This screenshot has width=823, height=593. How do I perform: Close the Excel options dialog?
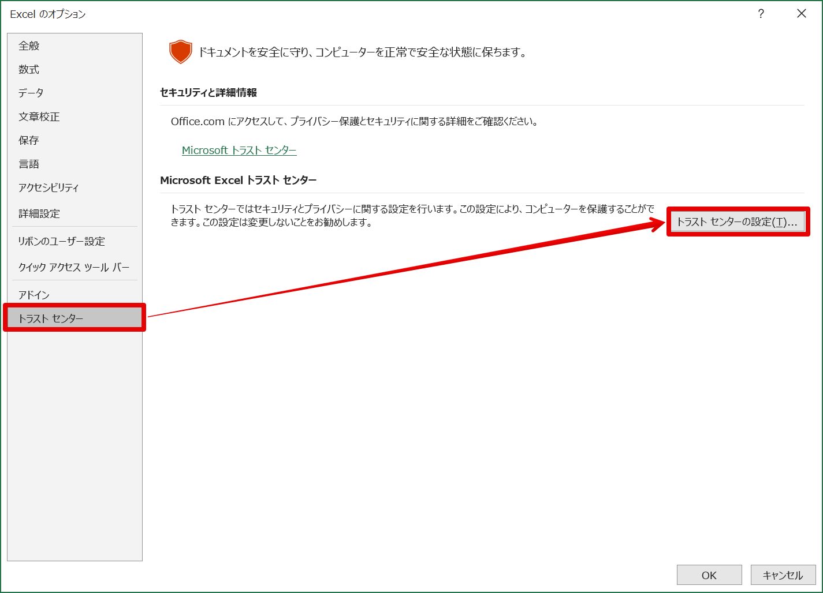(x=801, y=14)
